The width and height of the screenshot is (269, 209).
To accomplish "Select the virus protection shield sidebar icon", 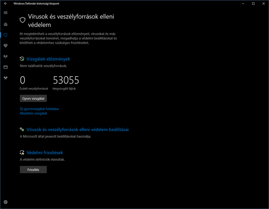I will pyautogui.click(x=6, y=35).
